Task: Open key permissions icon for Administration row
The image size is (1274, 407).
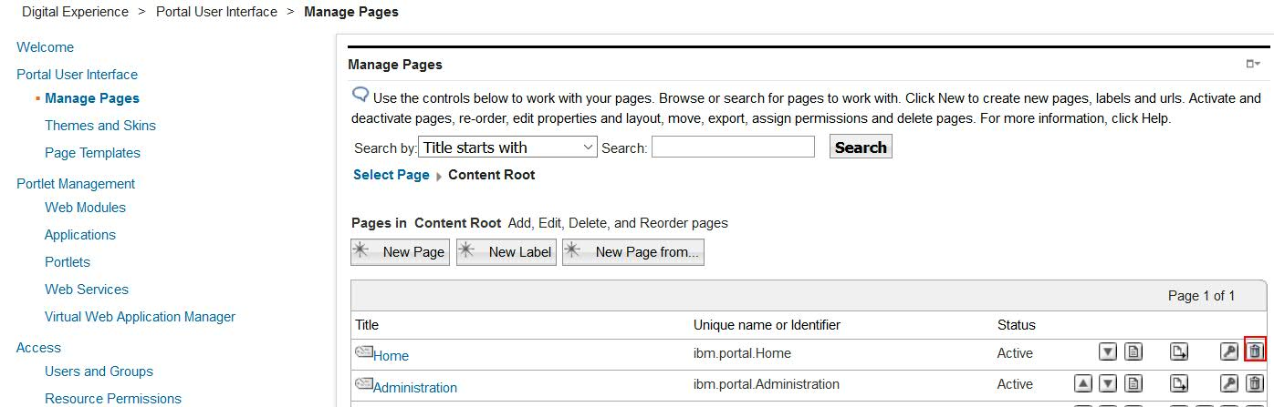Action: 1229,383
